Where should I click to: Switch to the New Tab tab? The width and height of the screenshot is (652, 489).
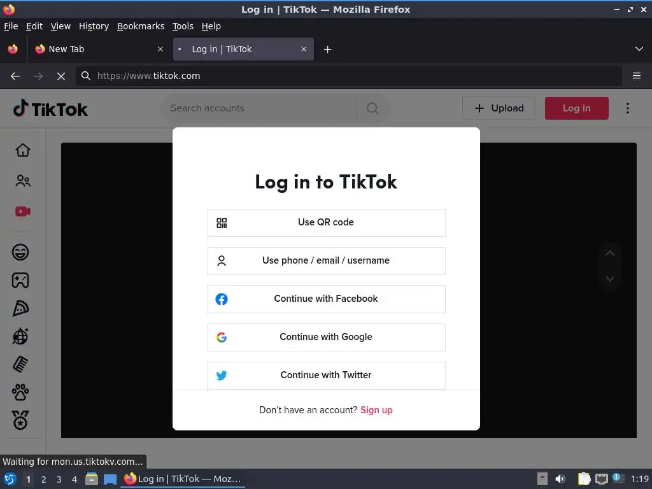coord(99,49)
